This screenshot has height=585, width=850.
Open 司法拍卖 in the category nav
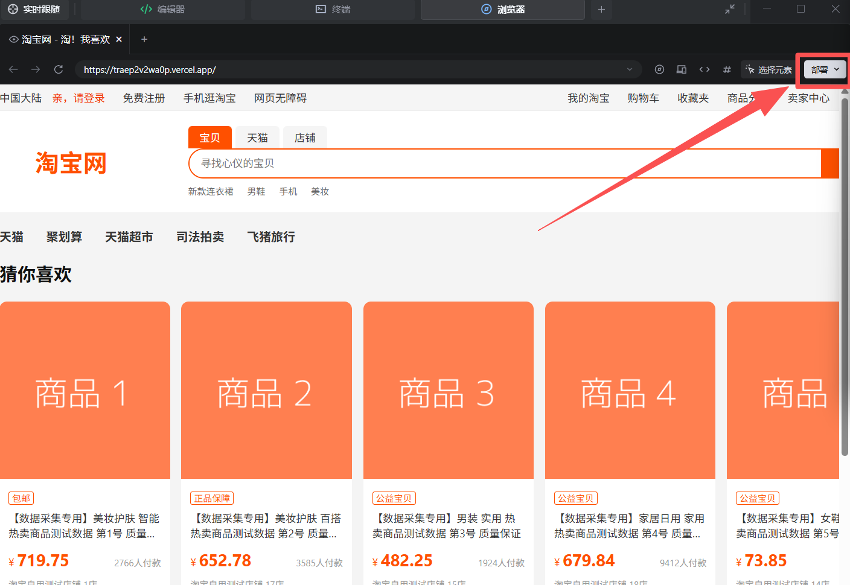(x=200, y=237)
